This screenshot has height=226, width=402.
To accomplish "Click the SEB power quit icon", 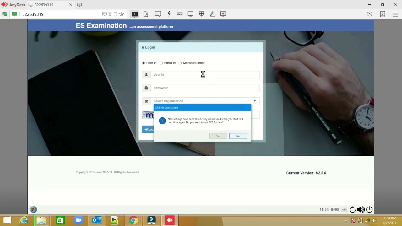I will click(369, 210).
